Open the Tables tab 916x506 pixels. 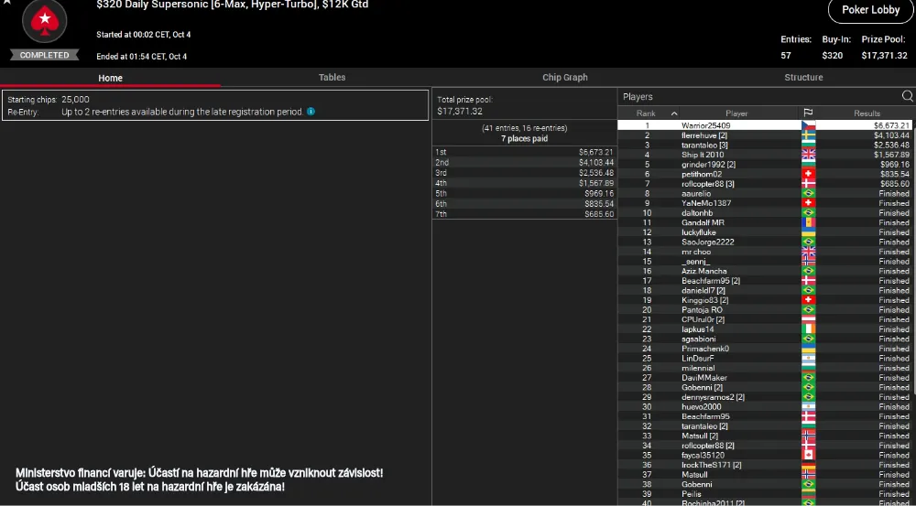[x=332, y=77]
